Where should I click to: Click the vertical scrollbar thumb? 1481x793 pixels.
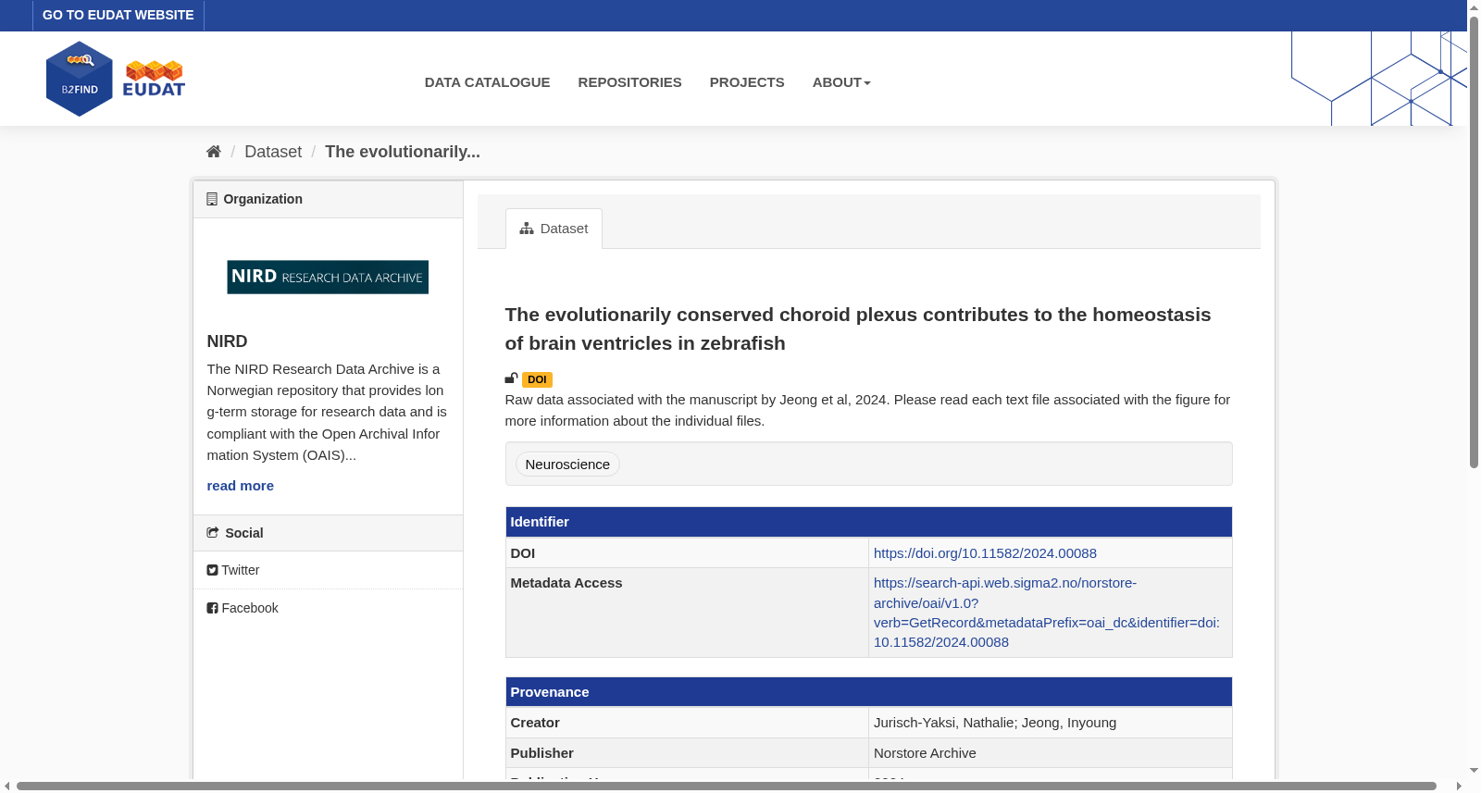[1474, 242]
